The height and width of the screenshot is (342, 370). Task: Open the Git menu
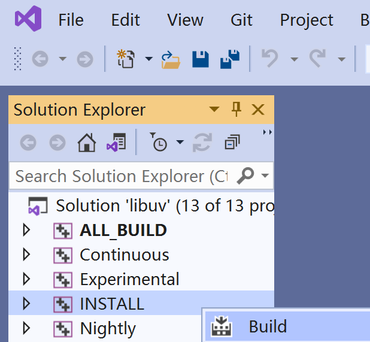coord(241,20)
